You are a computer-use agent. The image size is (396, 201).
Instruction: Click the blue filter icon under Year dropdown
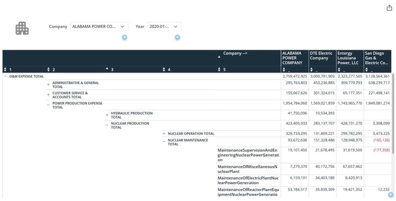[x=177, y=37]
